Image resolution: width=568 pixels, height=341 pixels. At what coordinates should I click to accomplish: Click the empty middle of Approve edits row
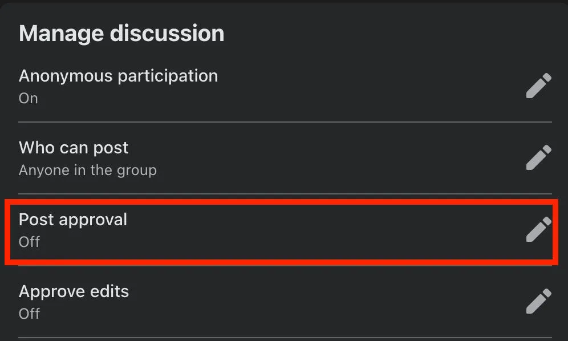point(326,302)
